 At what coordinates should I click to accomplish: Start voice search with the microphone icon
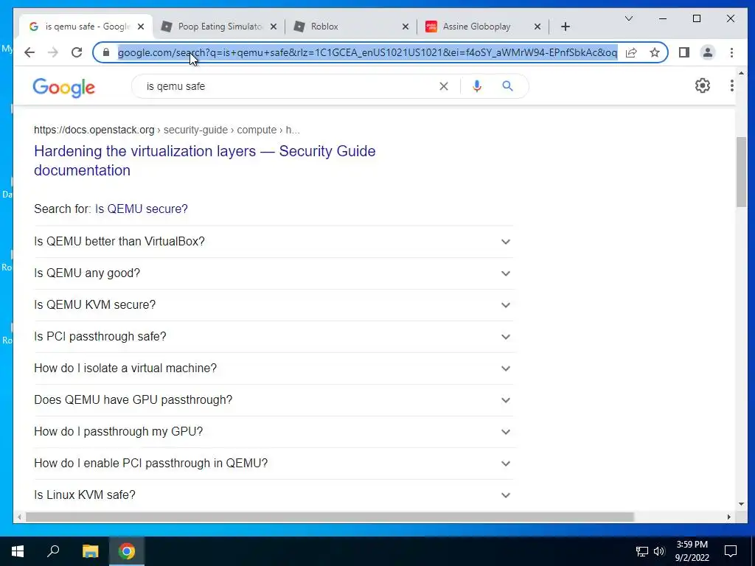click(477, 86)
